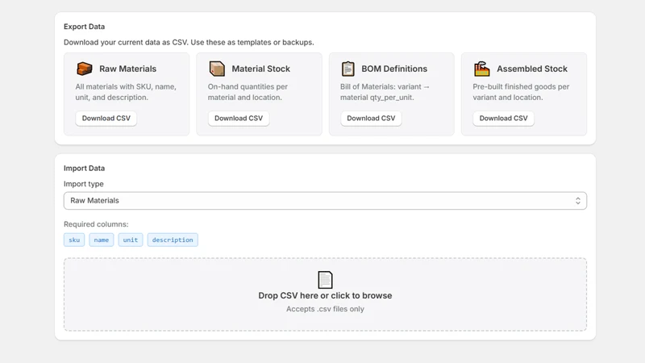The image size is (645, 363).
Task: Click 'On-hand quantities per material' description
Action: [248, 92]
